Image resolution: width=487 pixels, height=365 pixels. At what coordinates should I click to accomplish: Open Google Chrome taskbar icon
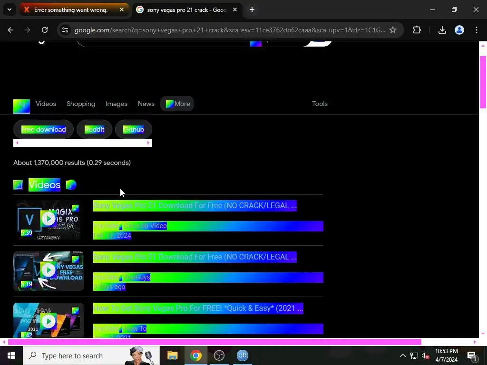195,355
